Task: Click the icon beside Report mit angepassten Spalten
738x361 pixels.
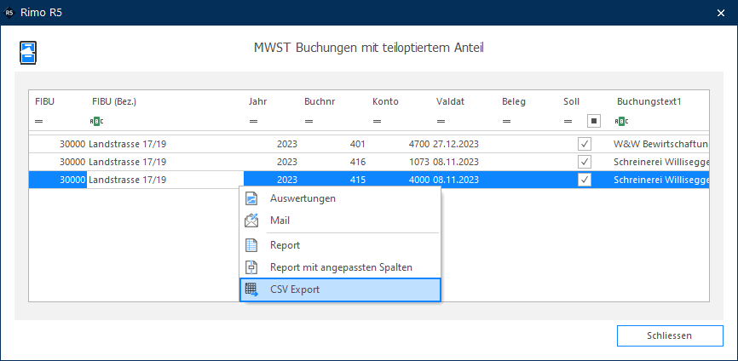Action: pos(251,267)
